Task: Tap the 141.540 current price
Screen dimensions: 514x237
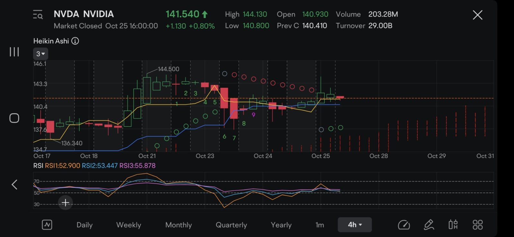Action: click(x=182, y=14)
